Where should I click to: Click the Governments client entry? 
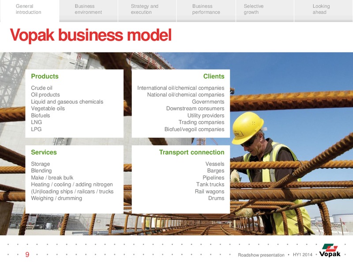[208, 102]
